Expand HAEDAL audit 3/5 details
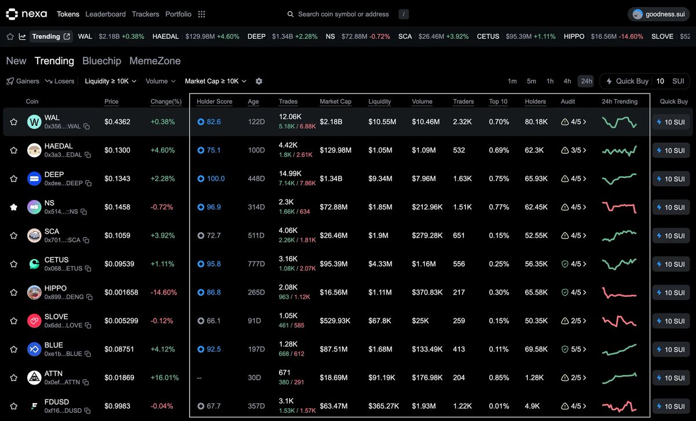 point(574,150)
